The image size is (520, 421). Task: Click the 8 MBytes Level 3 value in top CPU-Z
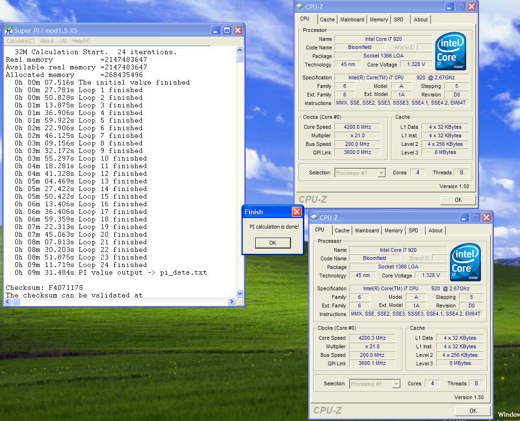click(x=445, y=152)
